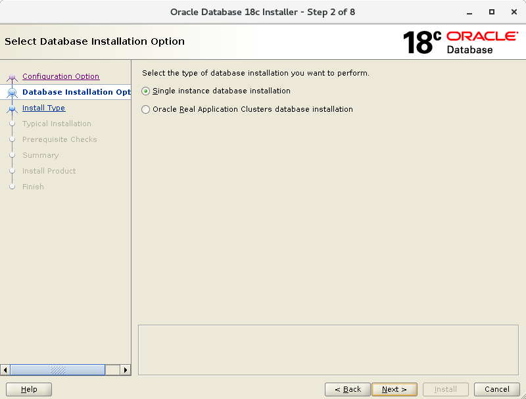Click the empty message area box
The height and width of the screenshot is (399, 526).
[328, 350]
